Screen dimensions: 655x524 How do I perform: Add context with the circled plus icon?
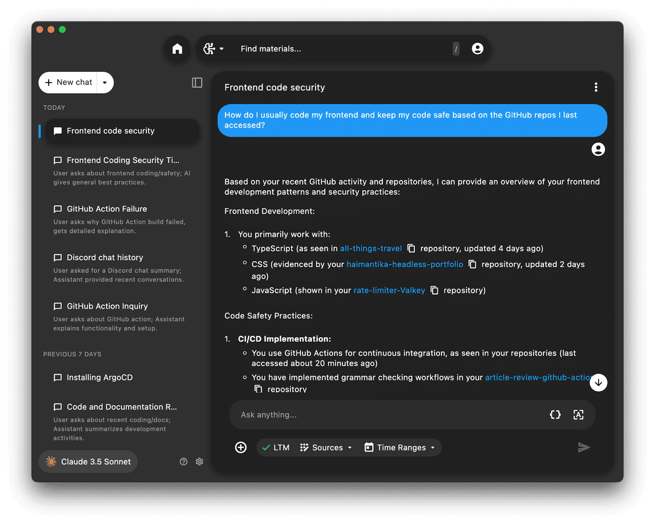coord(241,447)
